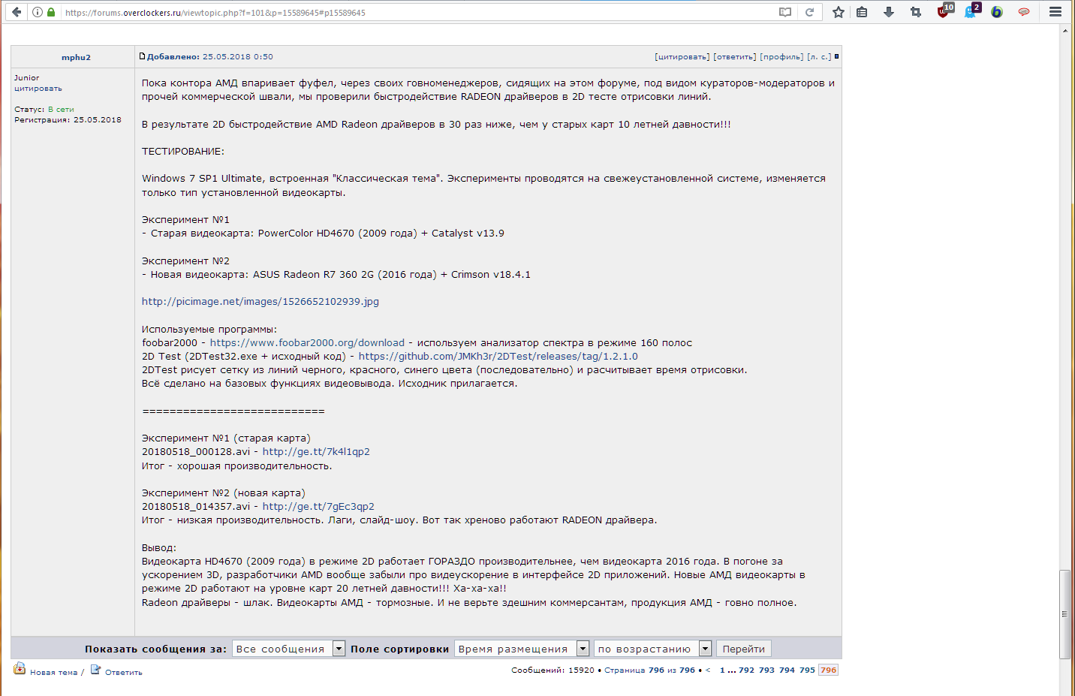Activate the crop screenshot tool icon
The height and width of the screenshot is (696, 1075).
(916, 12)
